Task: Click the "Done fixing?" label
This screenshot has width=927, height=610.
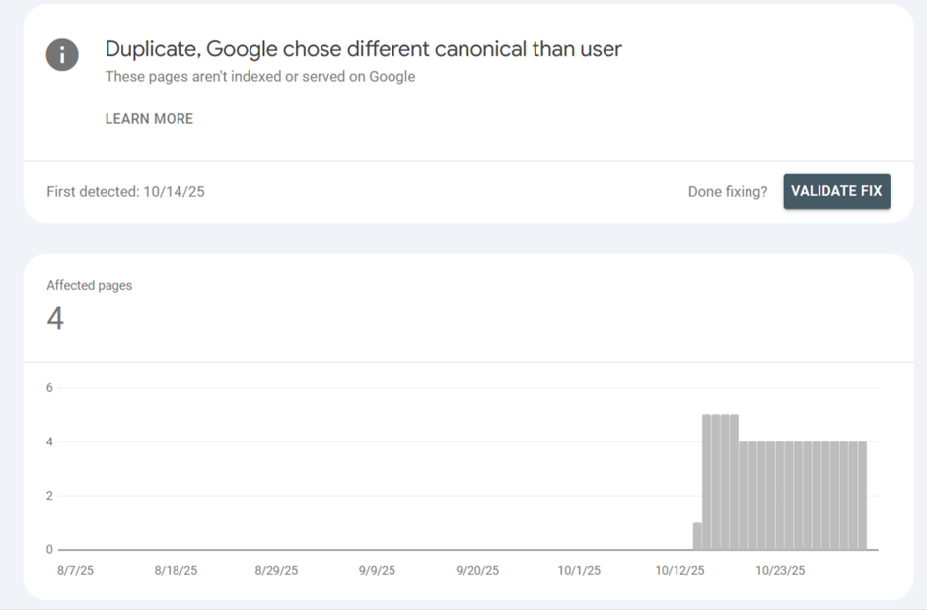Action: click(x=727, y=192)
